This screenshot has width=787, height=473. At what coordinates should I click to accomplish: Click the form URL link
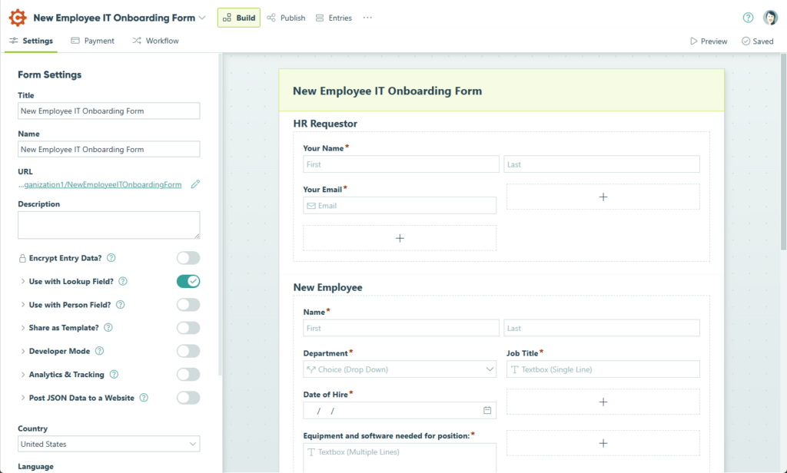click(x=100, y=184)
